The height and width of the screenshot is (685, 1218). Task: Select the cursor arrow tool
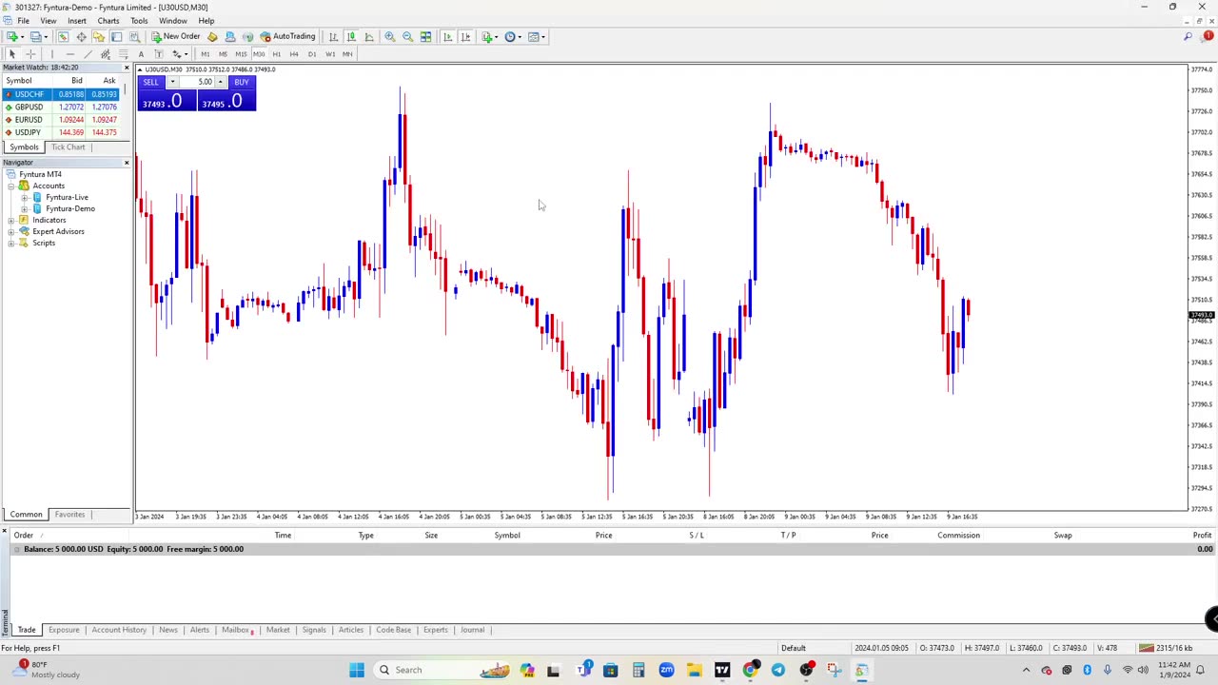(12, 53)
